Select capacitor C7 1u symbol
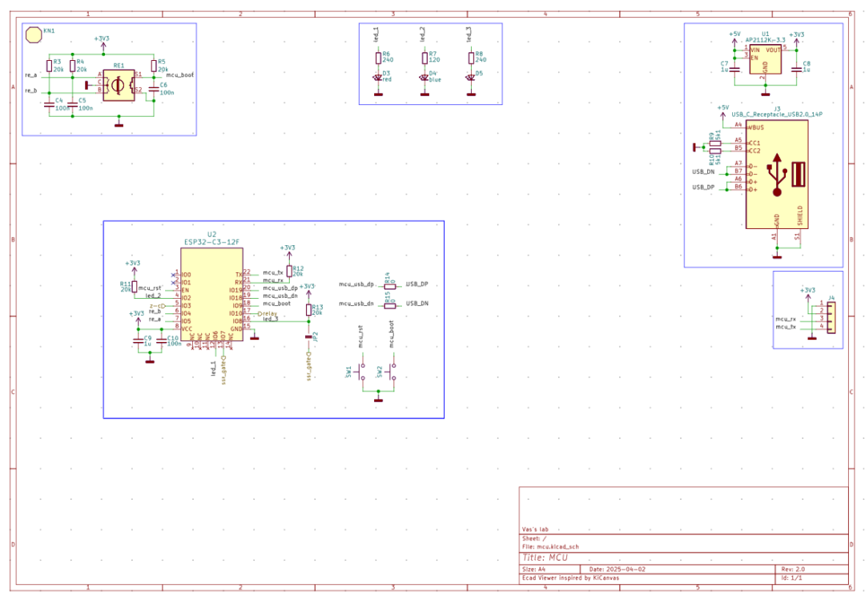Viewport: 865px width, 604px height. (x=734, y=69)
